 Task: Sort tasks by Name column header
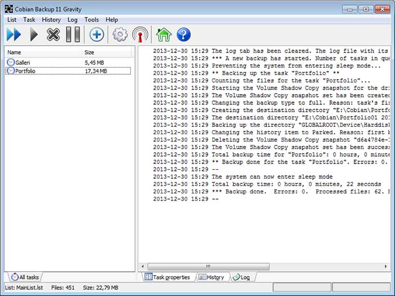coord(43,52)
